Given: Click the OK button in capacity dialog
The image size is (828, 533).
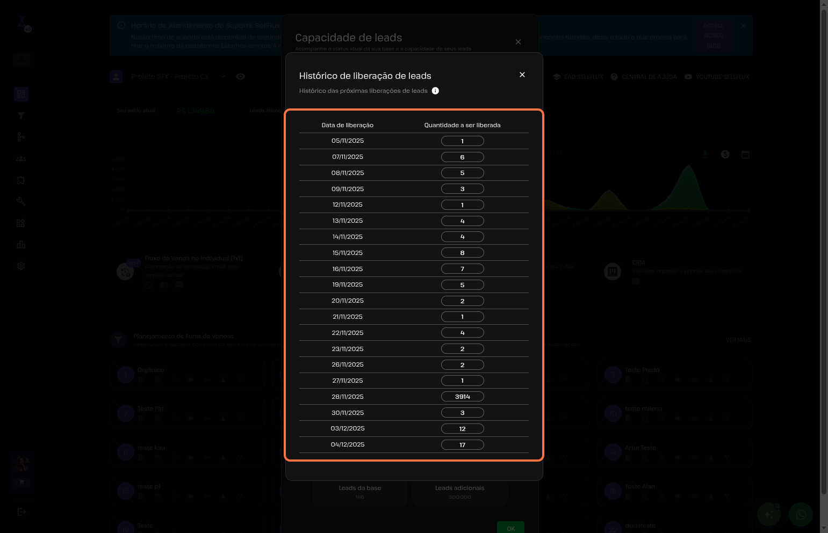Looking at the screenshot, I should (510, 528).
